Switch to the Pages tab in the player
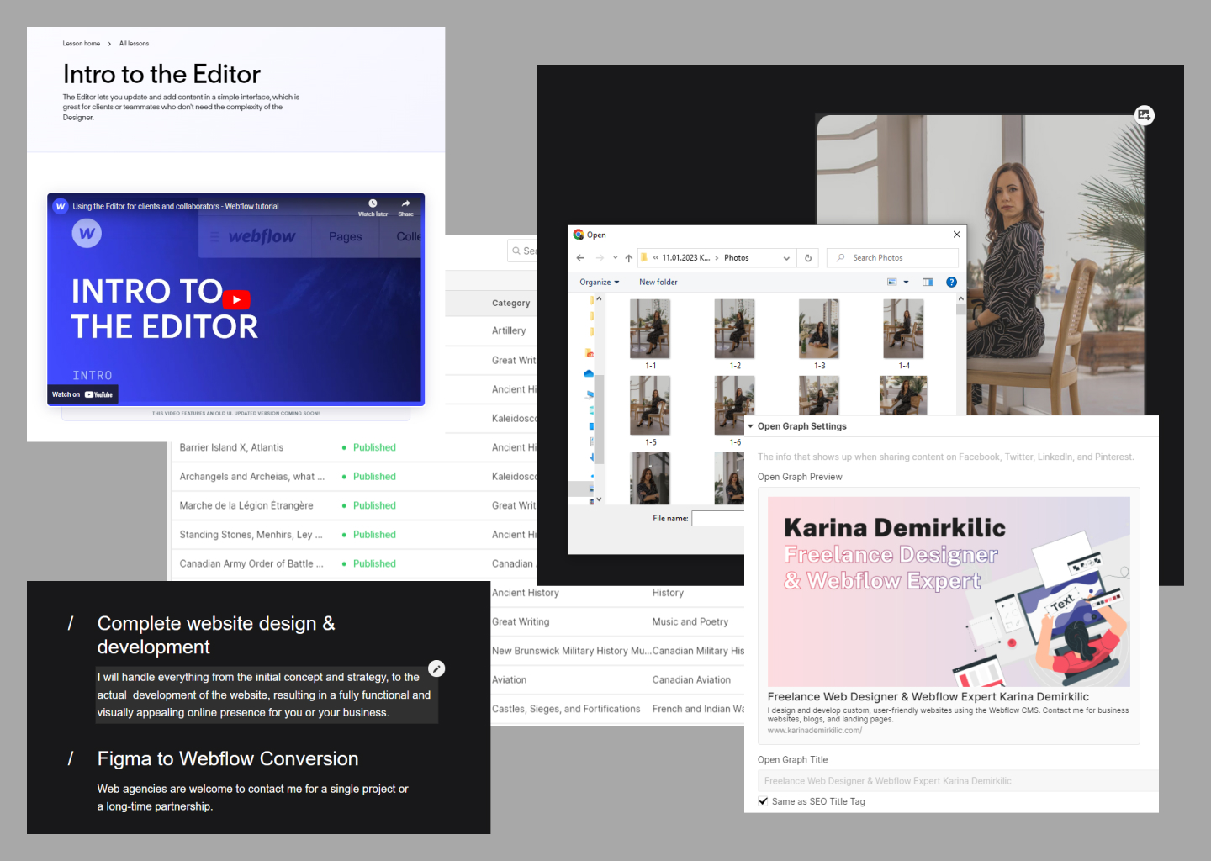 [344, 236]
